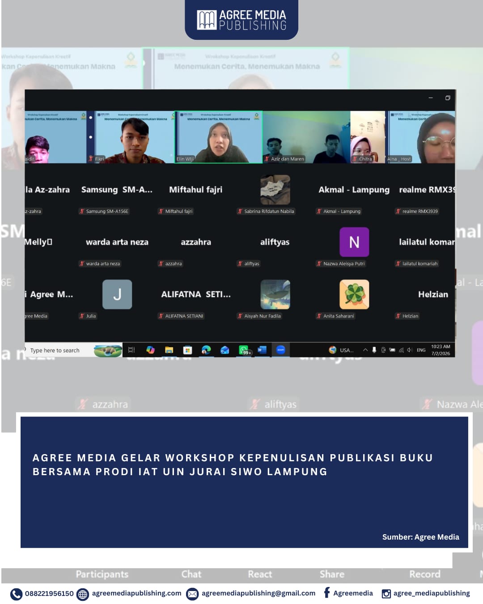Click muted mic beside Samsung SM-A156E
The image size is (483, 604).
click(x=82, y=211)
